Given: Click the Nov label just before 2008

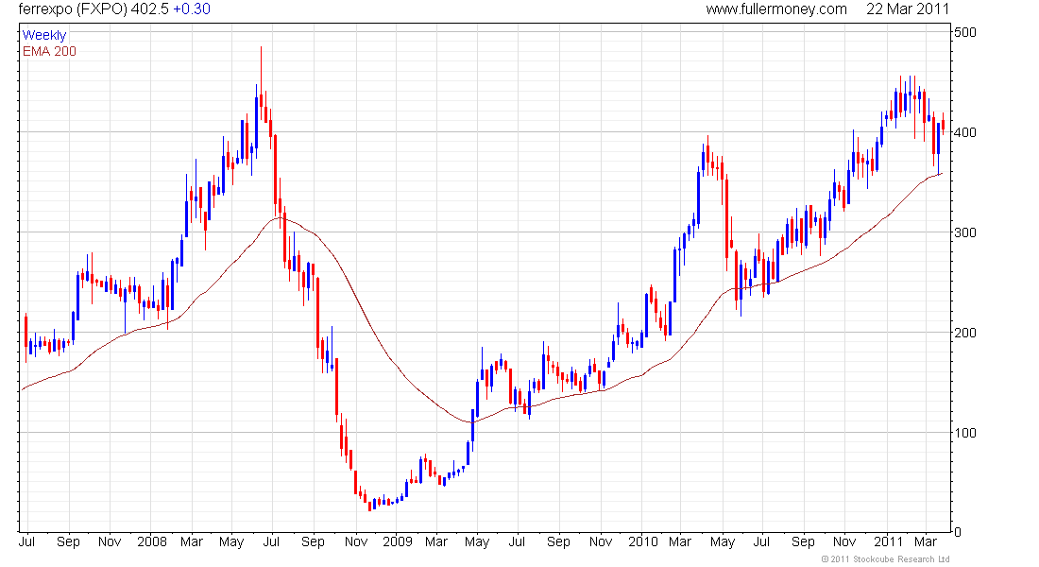Looking at the screenshot, I should click(x=110, y=541).
